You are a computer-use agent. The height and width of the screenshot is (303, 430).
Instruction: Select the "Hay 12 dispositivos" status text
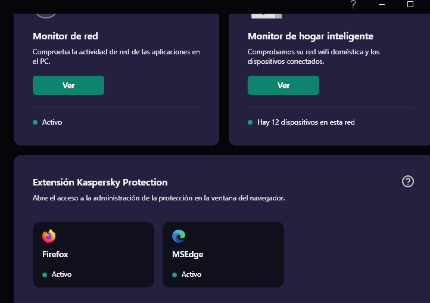click(306, 122)
